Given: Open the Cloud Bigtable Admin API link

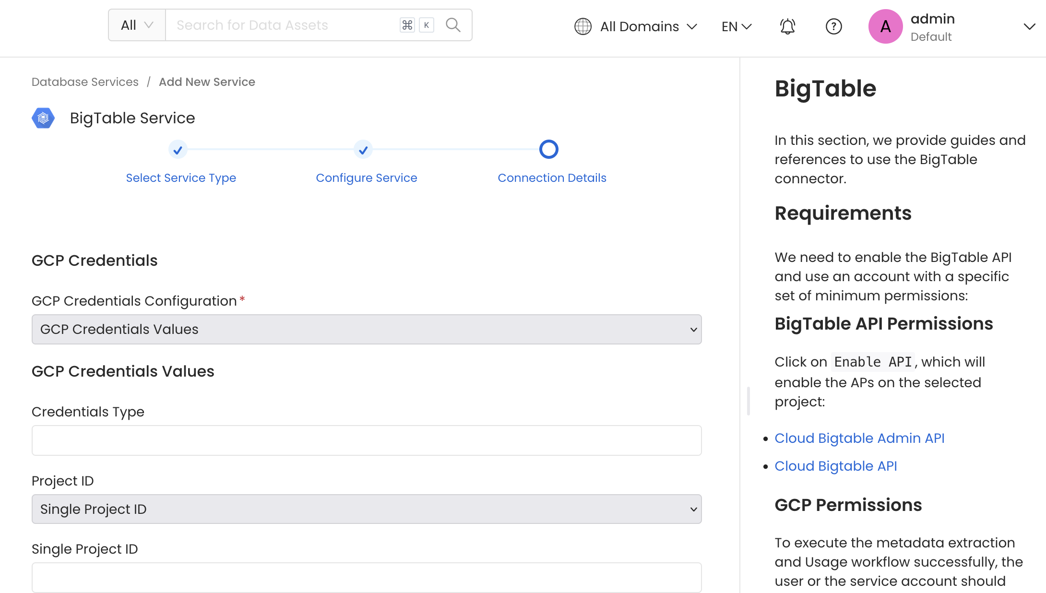Looking at the screenshot, I should click(860, 438).
